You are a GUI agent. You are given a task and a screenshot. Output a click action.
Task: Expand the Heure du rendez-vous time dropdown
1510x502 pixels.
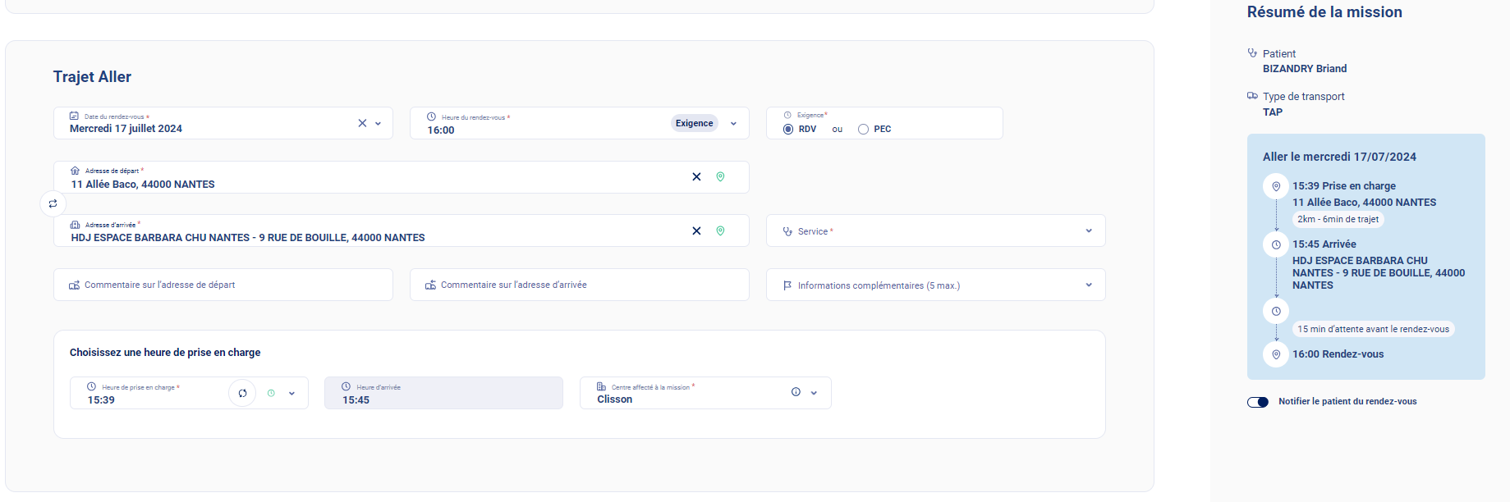(733, 124)
